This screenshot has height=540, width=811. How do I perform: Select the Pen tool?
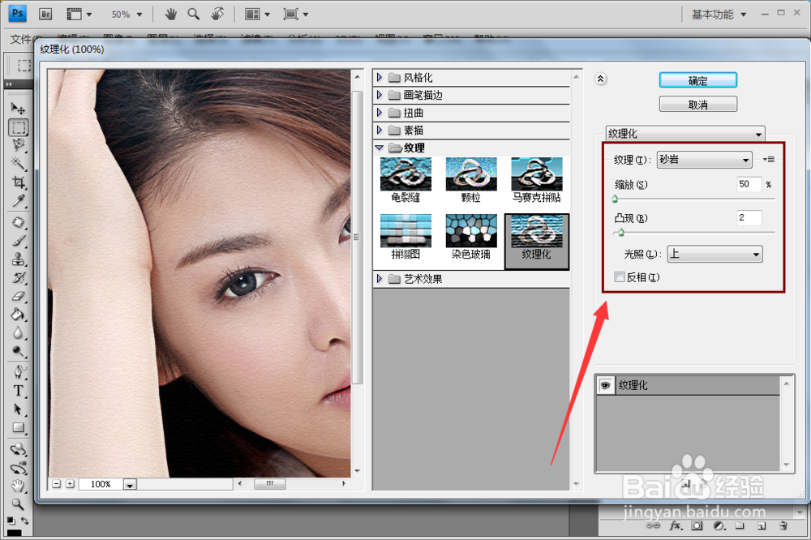pos(18,372)
